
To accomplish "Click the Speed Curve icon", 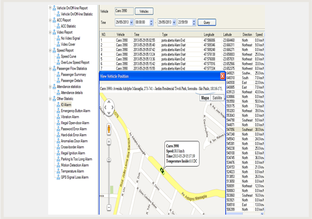I will [x=59, y=56].
